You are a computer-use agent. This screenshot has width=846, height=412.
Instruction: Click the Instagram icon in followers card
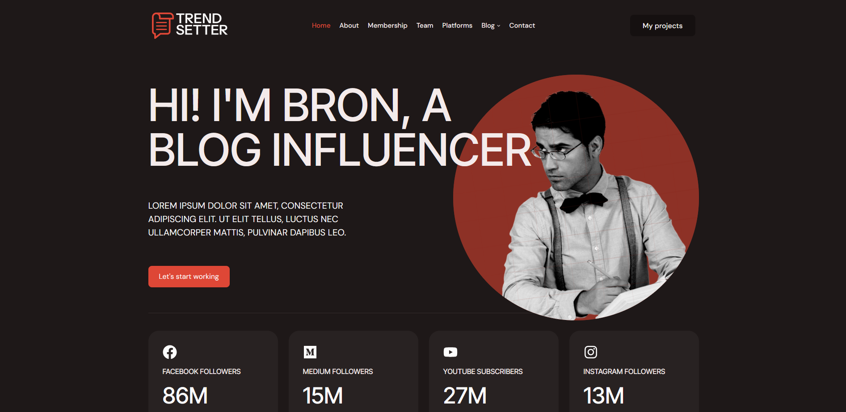[x=591, y=352]
